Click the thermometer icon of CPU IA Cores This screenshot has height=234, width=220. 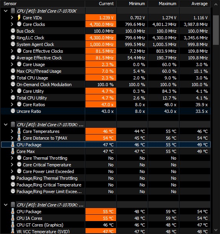tap(13, 218)
